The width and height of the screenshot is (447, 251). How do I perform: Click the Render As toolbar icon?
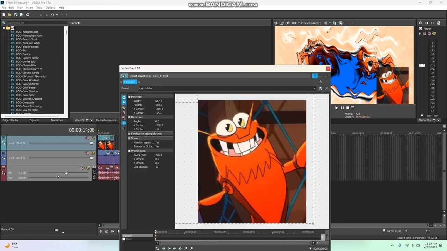click(22, 15)
